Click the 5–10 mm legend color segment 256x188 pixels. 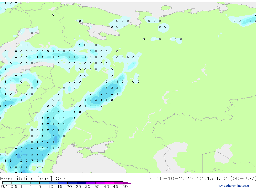[x=44, y=183]
